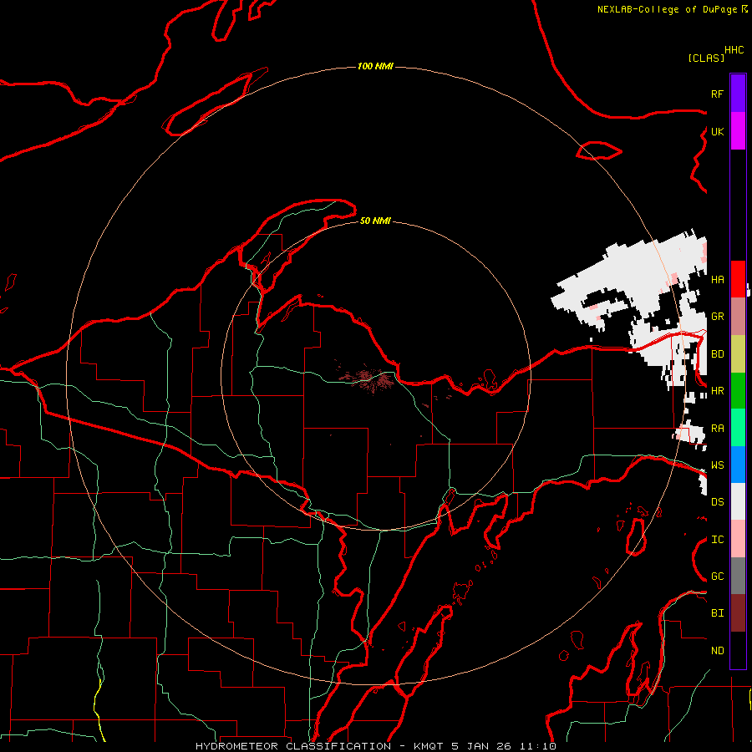Click the DS legend label

pyautogui.click(x=717, y=502)
